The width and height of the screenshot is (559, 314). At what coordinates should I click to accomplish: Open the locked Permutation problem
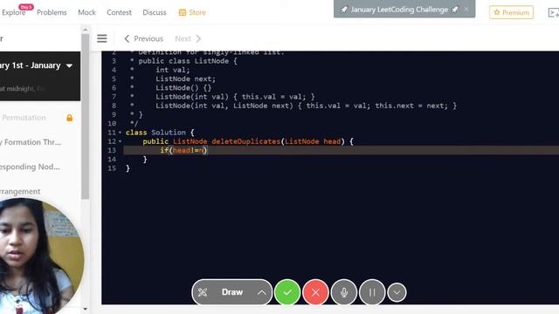[24, 118]
